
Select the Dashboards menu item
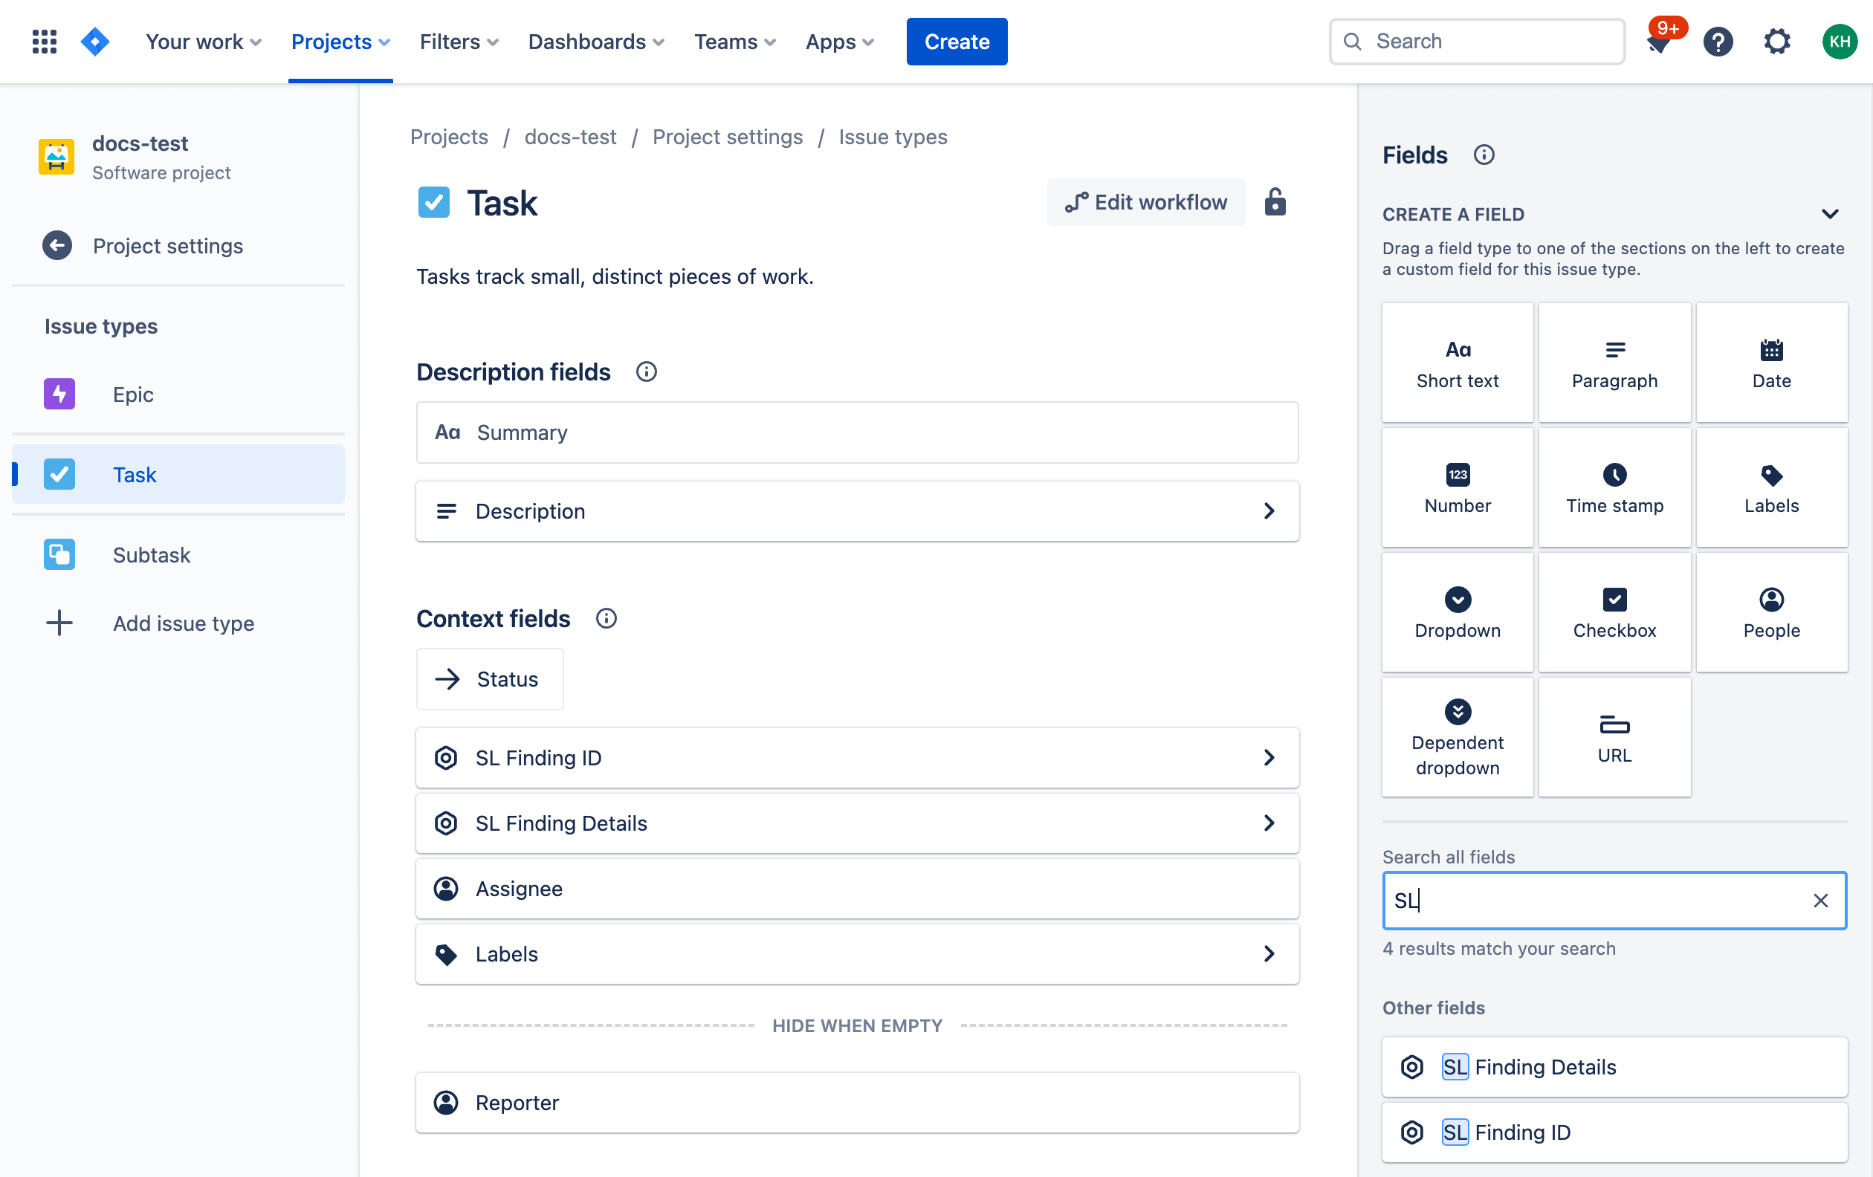tap(587, 41)
